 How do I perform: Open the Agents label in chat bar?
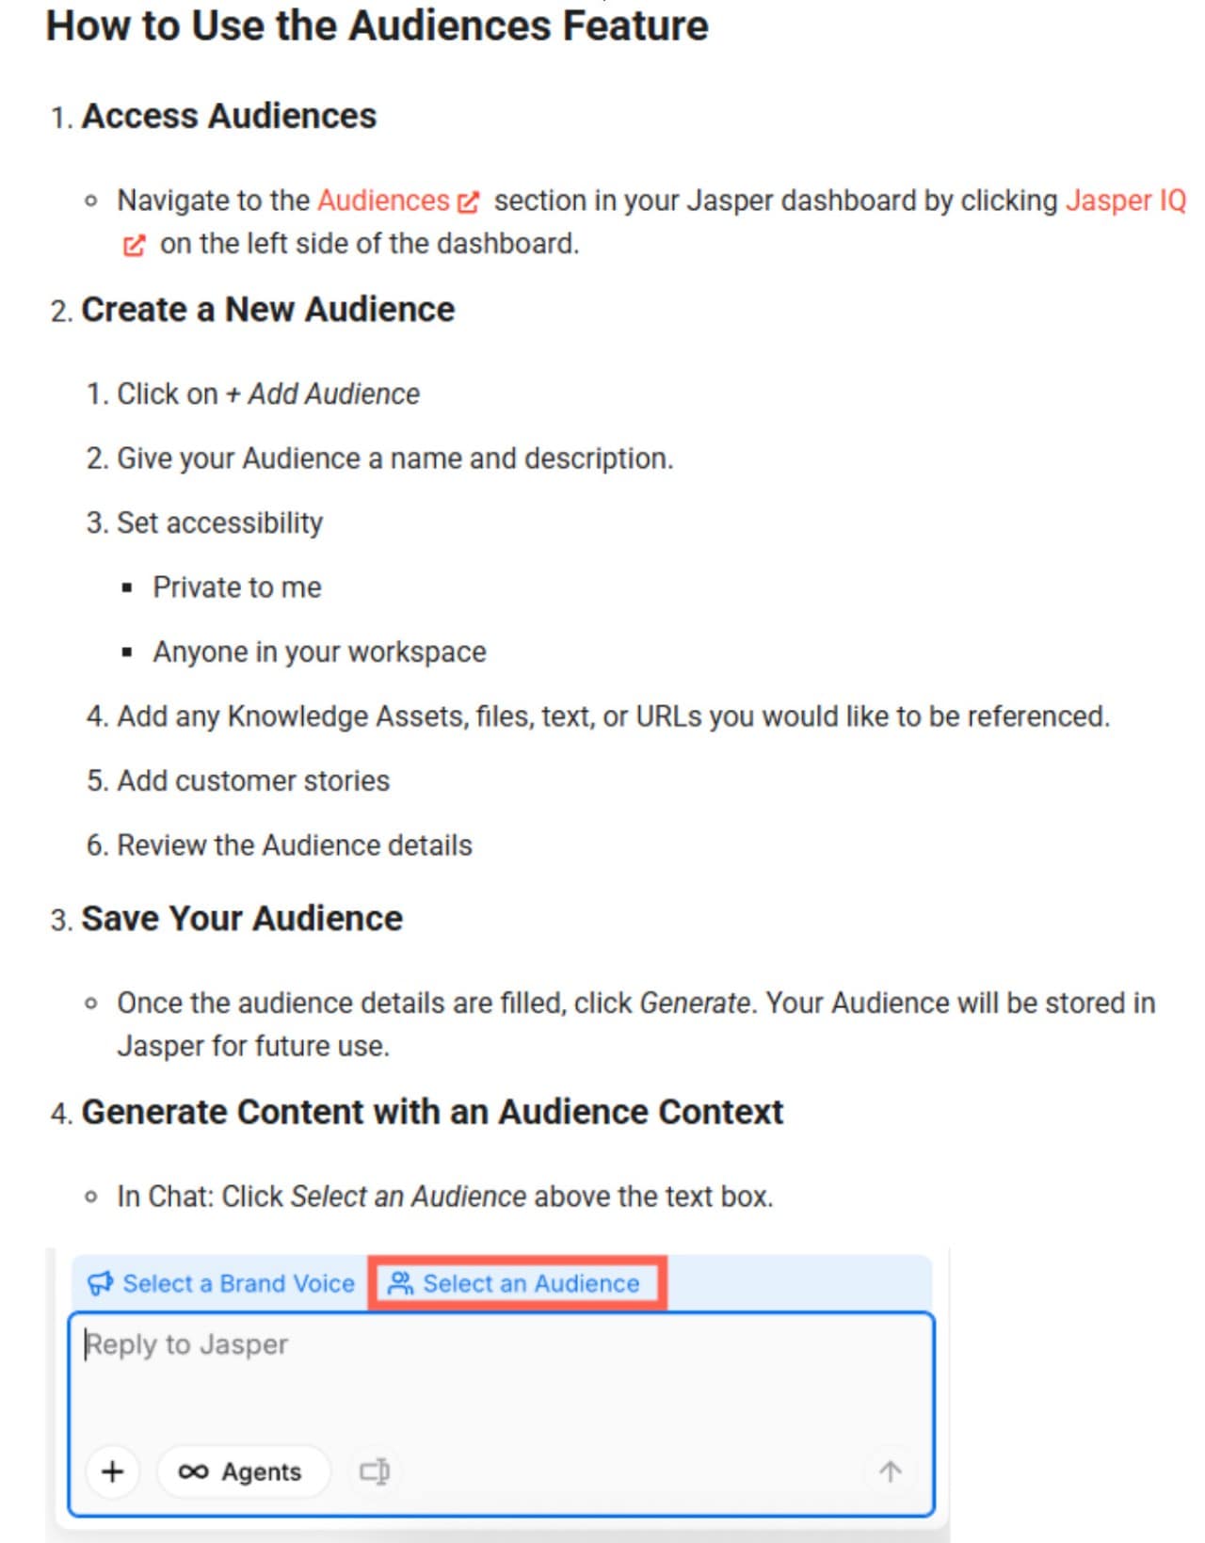pos(261,1471)
